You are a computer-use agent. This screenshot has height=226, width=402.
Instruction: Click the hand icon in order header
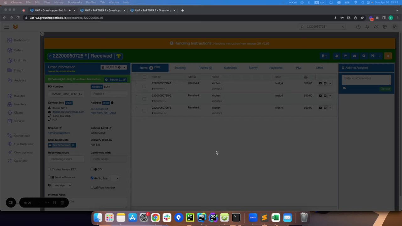[x=336, y=56]
